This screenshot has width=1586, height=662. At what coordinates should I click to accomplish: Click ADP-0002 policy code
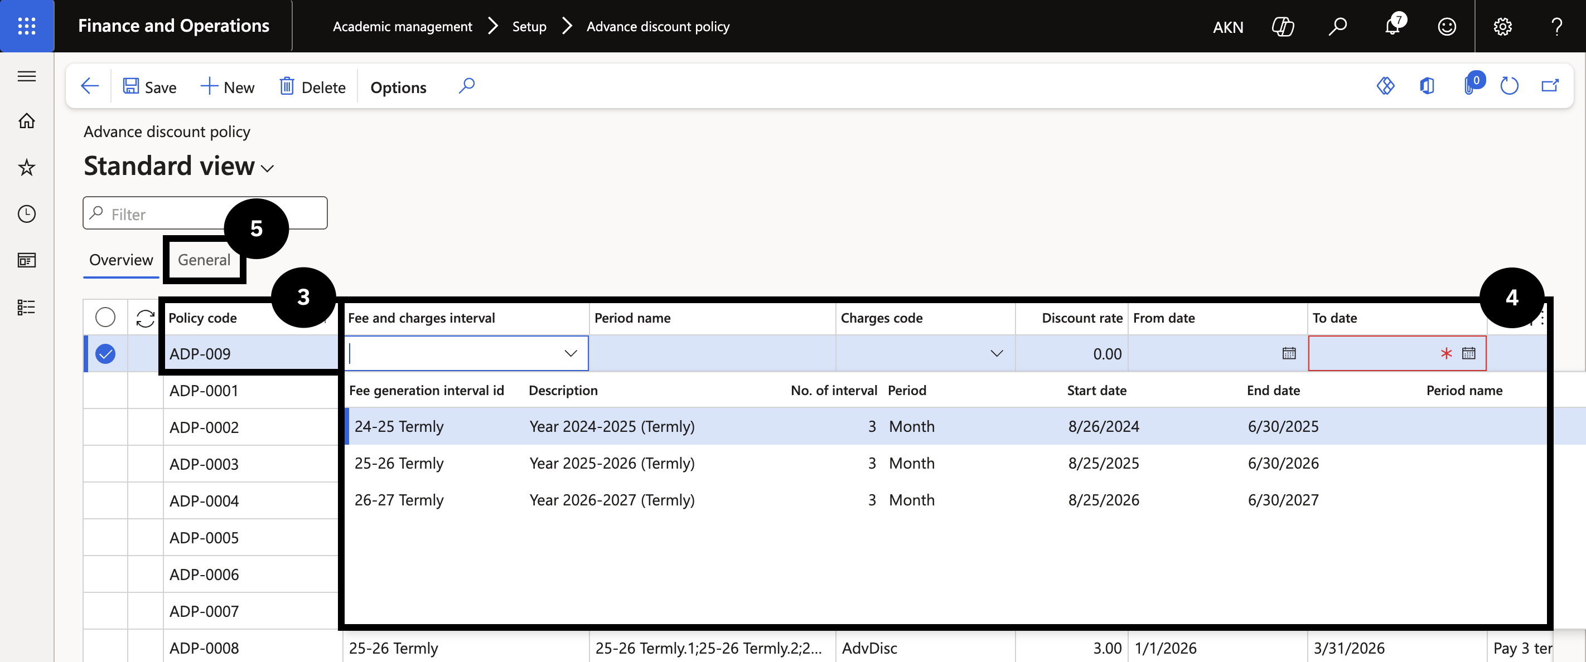point(204,427)
